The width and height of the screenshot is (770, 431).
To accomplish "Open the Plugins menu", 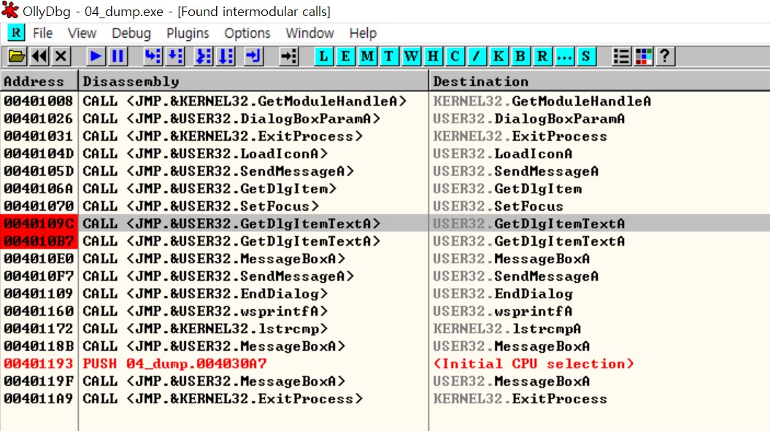I will tap(188, 33).
